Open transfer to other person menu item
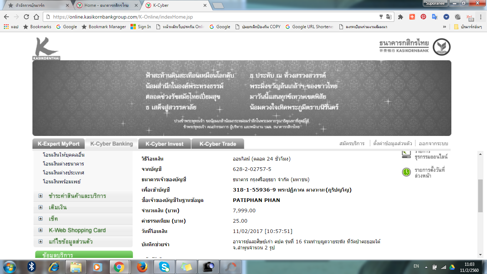Screen dimensions: 487x274 pos(63,155)
